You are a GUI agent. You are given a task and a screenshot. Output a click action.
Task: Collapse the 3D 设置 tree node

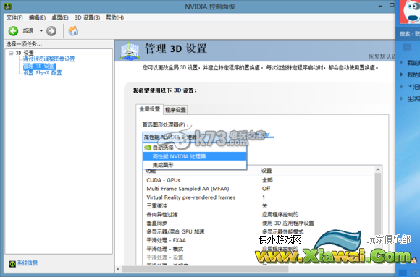coord(11,53)
